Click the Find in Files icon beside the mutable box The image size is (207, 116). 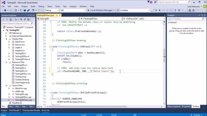tap(118, 10)
